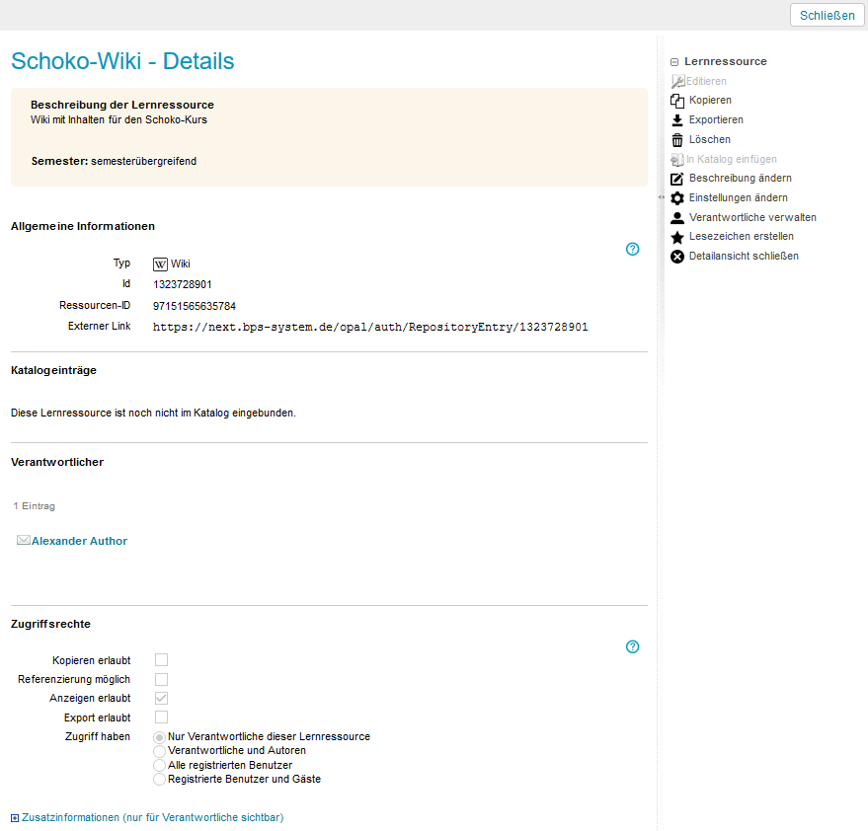Image resolution: width=868 pixels, height=831 pixels.
Task: Open Löschen via the trash icon
Action: [677, 139]
